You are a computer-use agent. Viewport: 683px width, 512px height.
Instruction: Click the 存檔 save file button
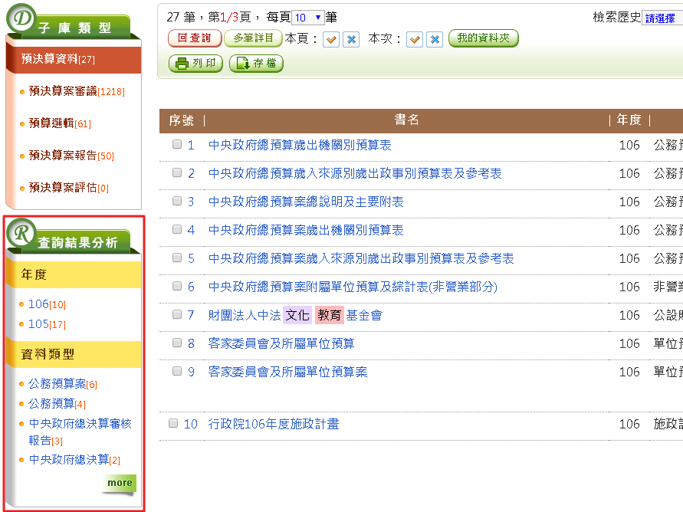click(x=256, y=64)
